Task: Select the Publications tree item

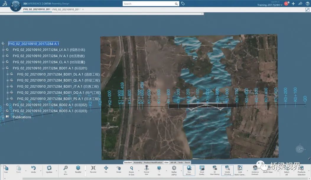Action: [x=22, y=117]
